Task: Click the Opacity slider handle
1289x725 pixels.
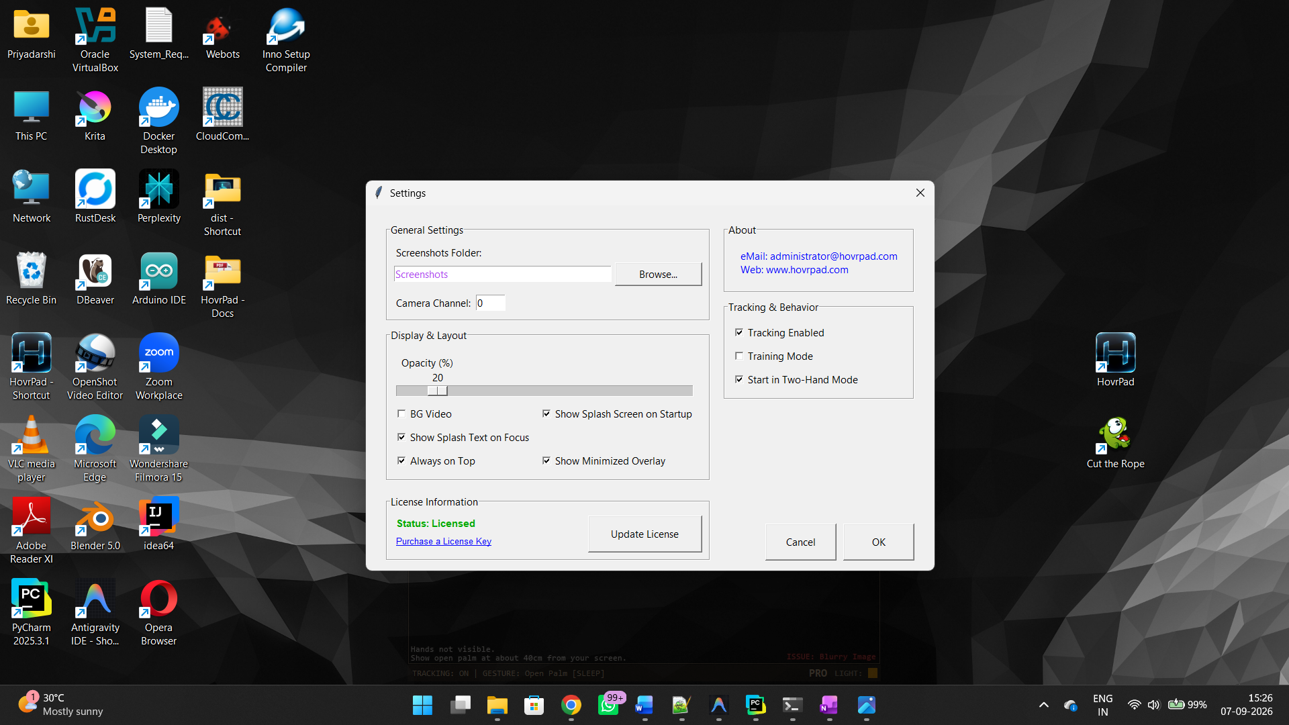Action: tap(438, 391)
